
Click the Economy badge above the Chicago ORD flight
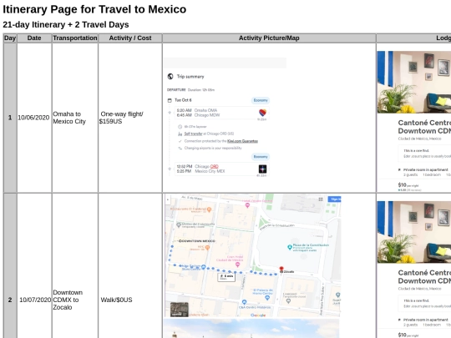[261, 157]
